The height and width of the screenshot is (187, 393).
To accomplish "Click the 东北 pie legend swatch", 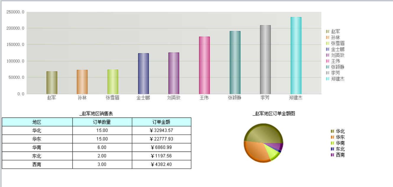I will tap(332, 149).
